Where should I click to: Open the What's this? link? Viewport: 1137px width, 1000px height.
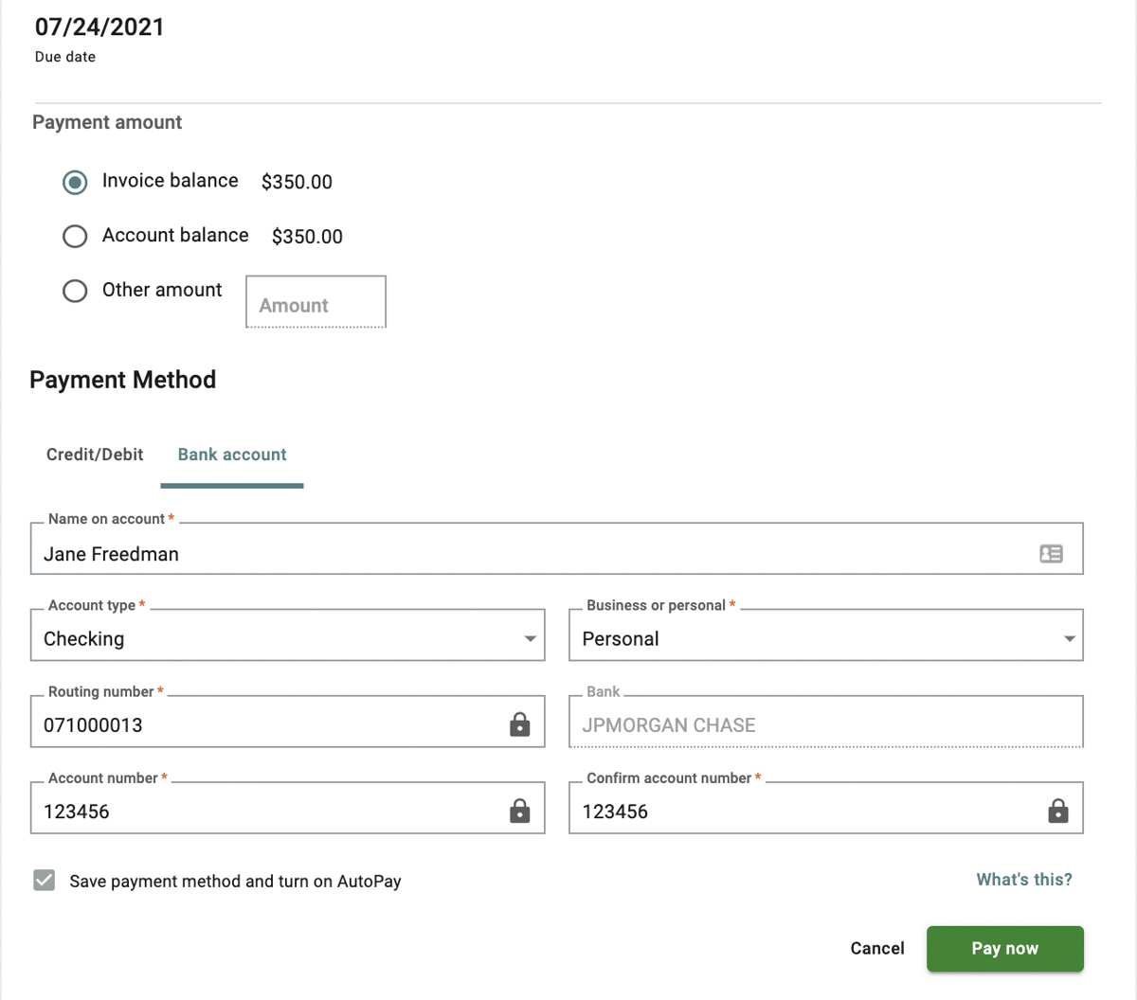coord(1023,880)
